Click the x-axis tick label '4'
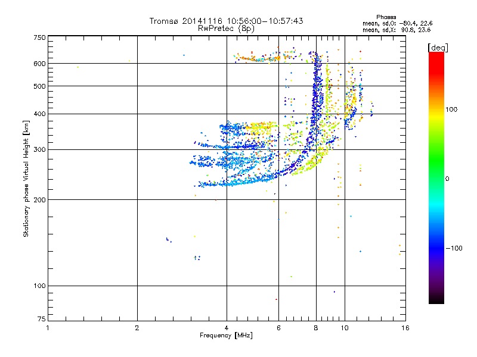The image size is (477, 357). [227, 328]
